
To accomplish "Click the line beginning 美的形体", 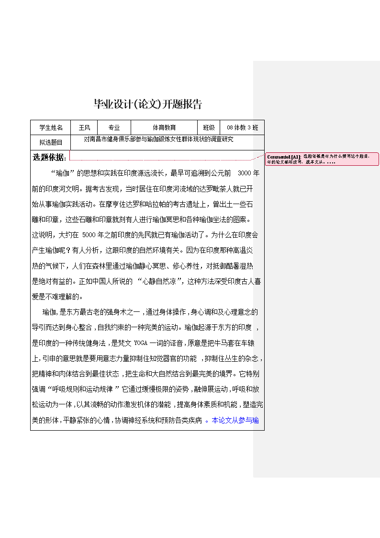I will point(145,420).
